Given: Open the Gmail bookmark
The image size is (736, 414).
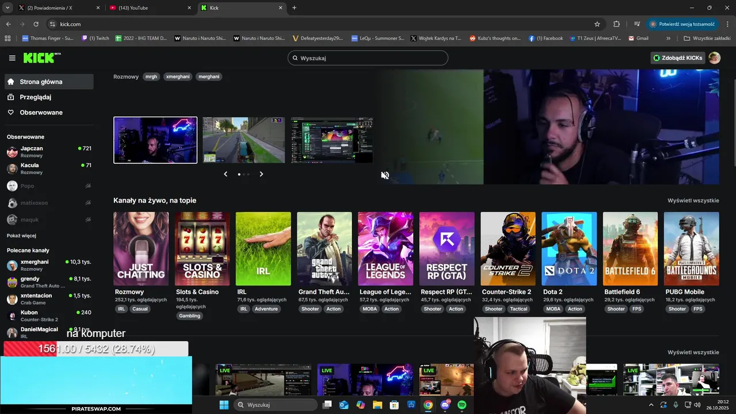Looking at the screenshot, I should click(x=639, y=39).
